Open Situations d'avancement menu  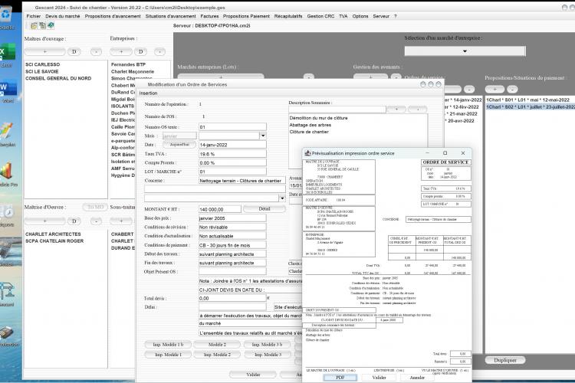tap(170, 16)
